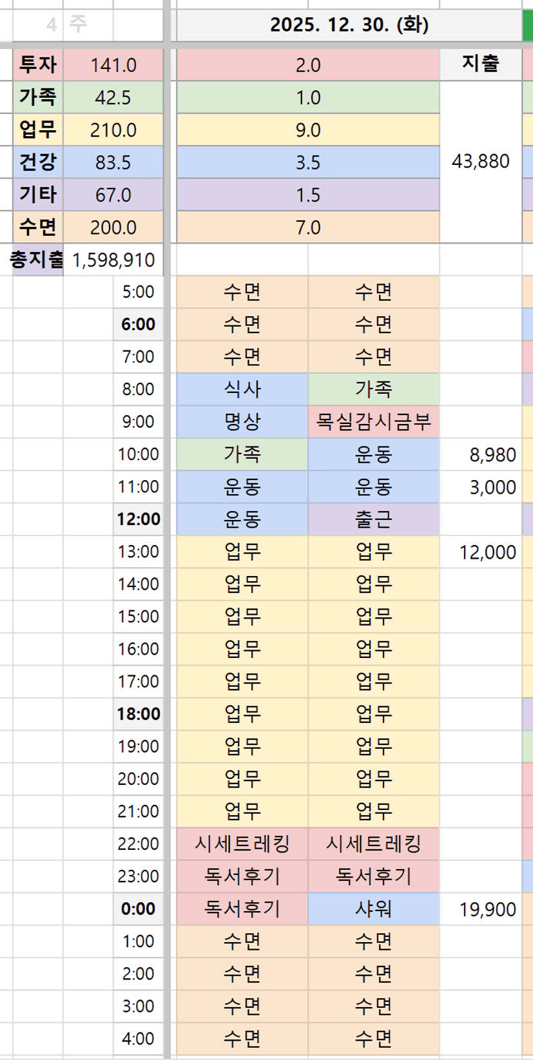
Task: Click the 18:00 time label
Action: point(139,714)
